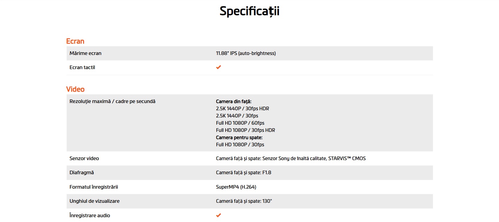Click the SuperMP4 (H.264) value
This screenshot has height=222, width=499.
[236, 187]
